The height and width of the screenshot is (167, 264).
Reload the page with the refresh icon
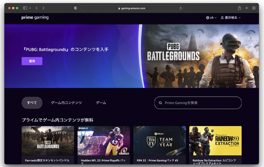pos(181,8)
